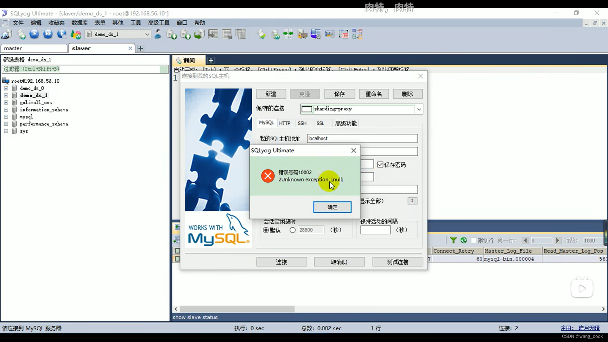Click 确定 in the error dialog

click(x=332, y=207)
